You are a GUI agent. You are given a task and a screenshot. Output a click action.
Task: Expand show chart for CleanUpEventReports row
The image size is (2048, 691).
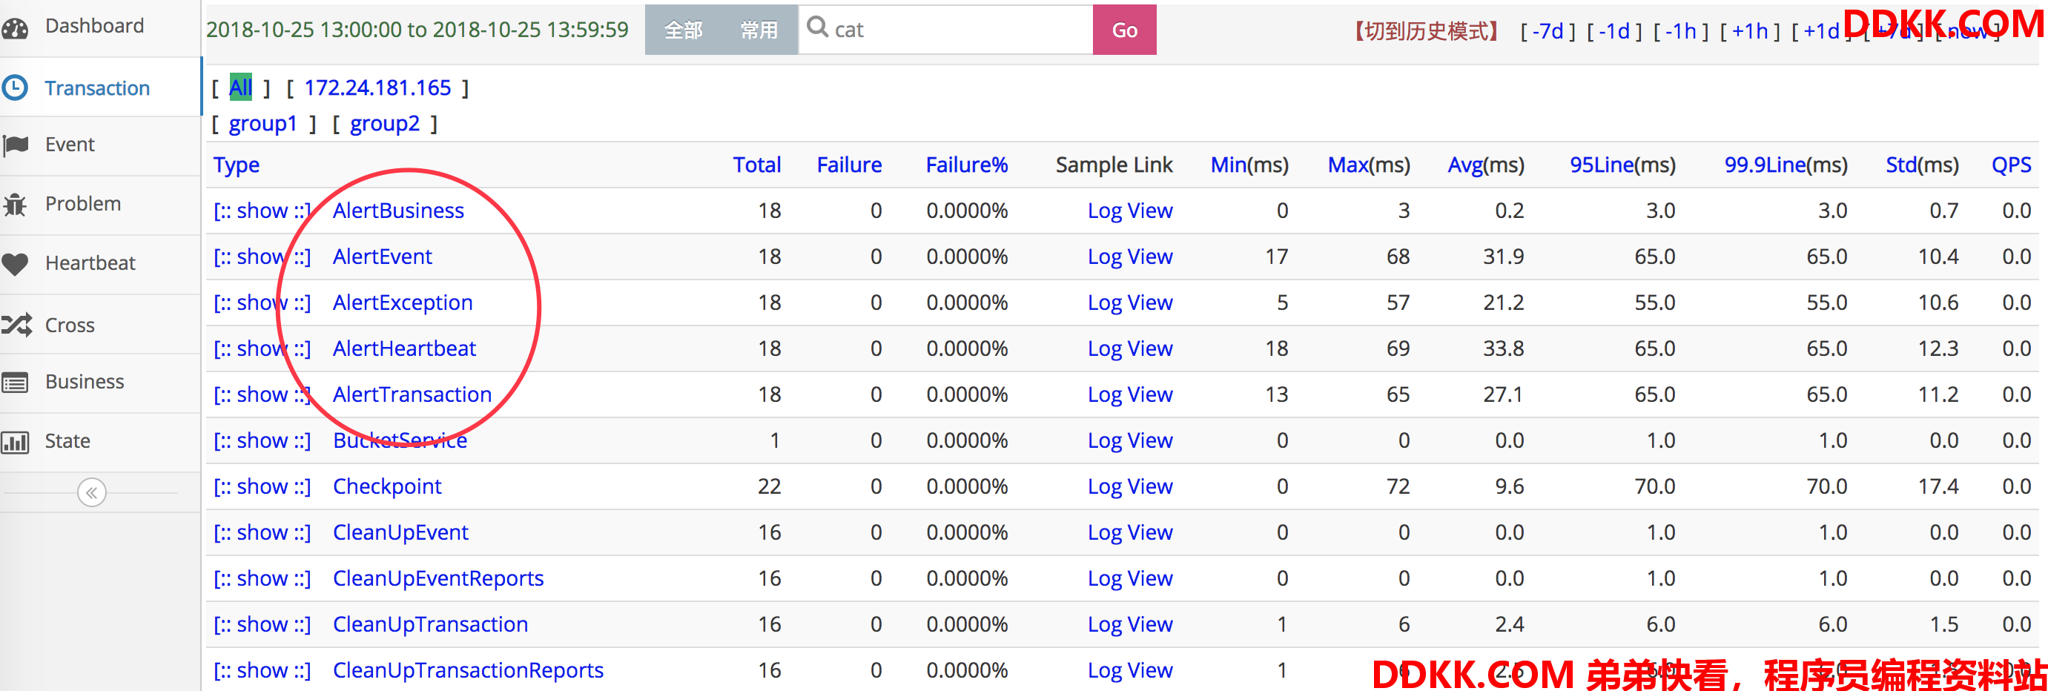point(262,579)
